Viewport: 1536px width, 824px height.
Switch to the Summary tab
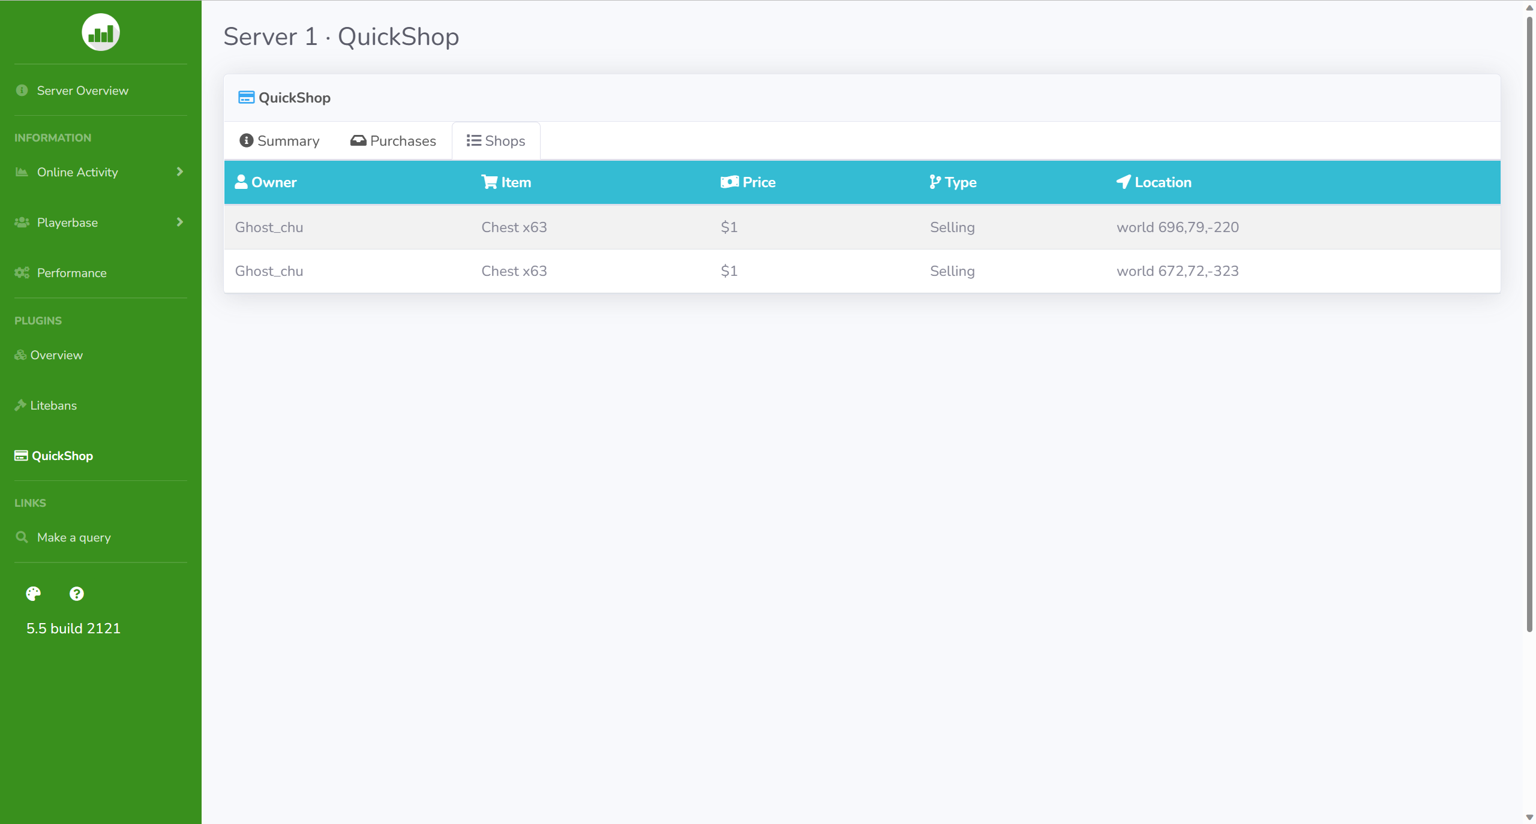(x=280, y=141)
